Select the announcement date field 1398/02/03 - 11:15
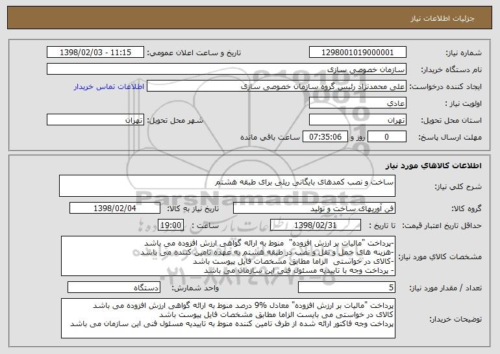 pos(95,52)
